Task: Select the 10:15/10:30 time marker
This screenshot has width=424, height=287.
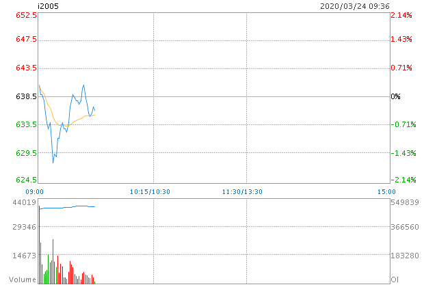Action: tap(150, 193)
